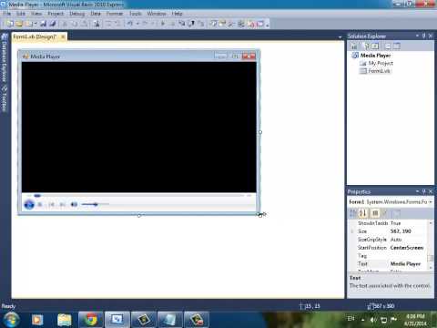Viewport: 437px width, 328px height.
Task: Expand the Toolbox side tab
Action: [x=5, y=99]
